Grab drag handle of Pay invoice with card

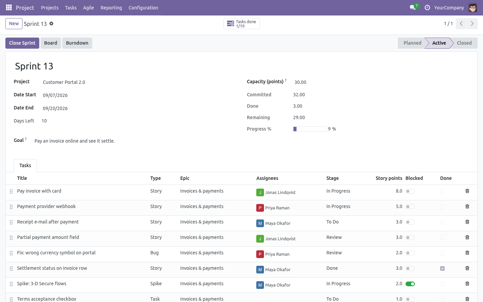pos(11,191)
